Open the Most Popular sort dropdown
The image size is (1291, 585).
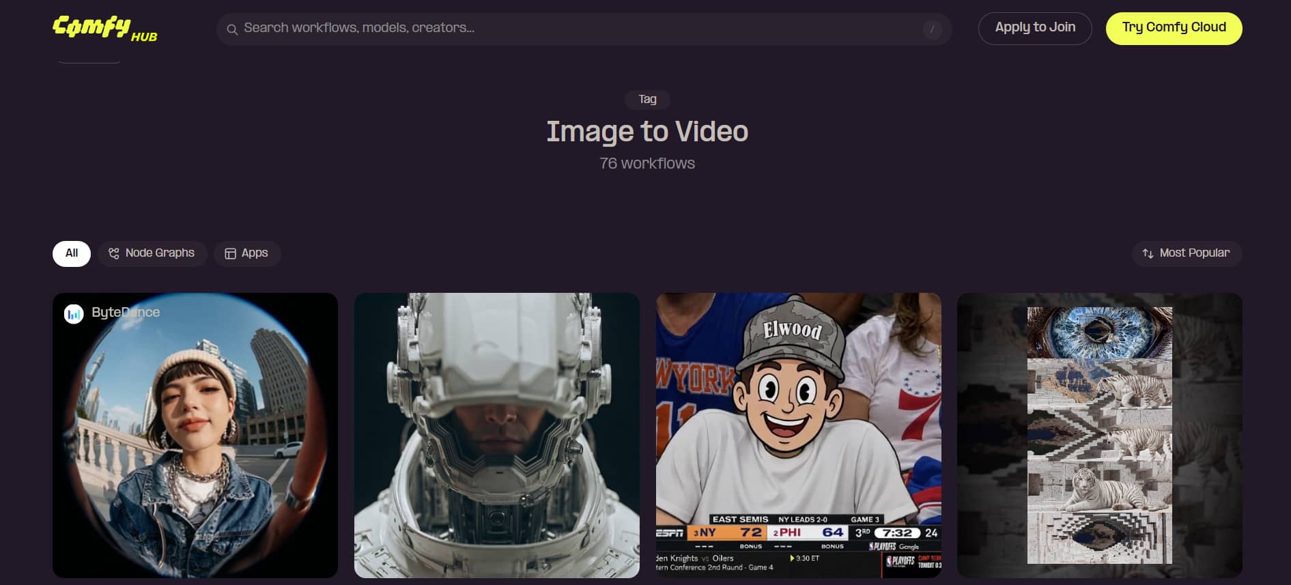1187,253
